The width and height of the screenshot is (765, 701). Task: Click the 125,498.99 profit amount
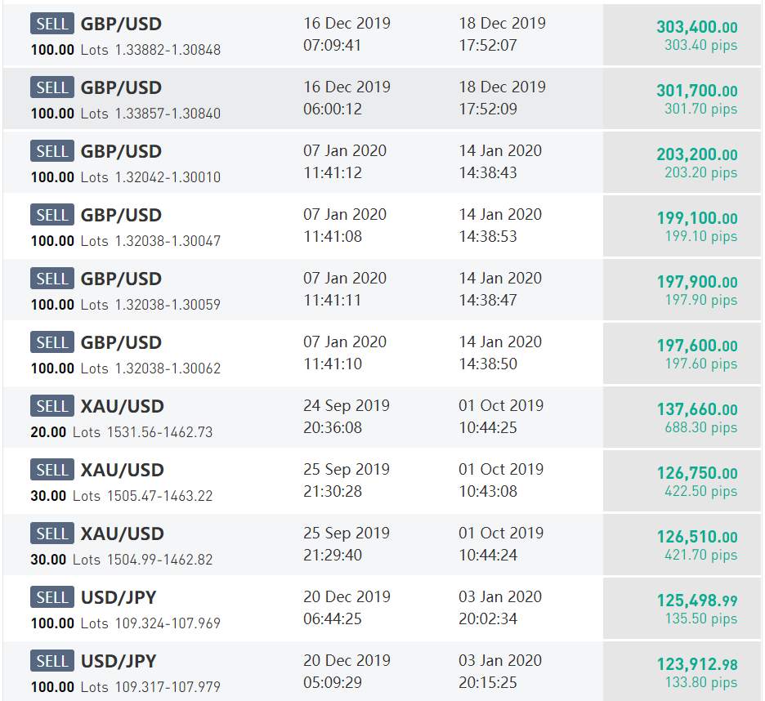click(697, 601)
